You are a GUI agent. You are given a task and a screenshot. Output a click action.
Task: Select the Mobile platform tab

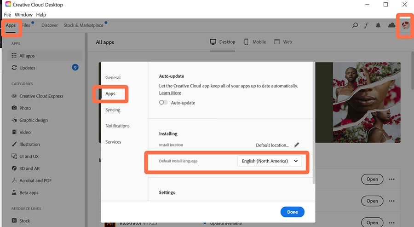click(x=255, y=42)
